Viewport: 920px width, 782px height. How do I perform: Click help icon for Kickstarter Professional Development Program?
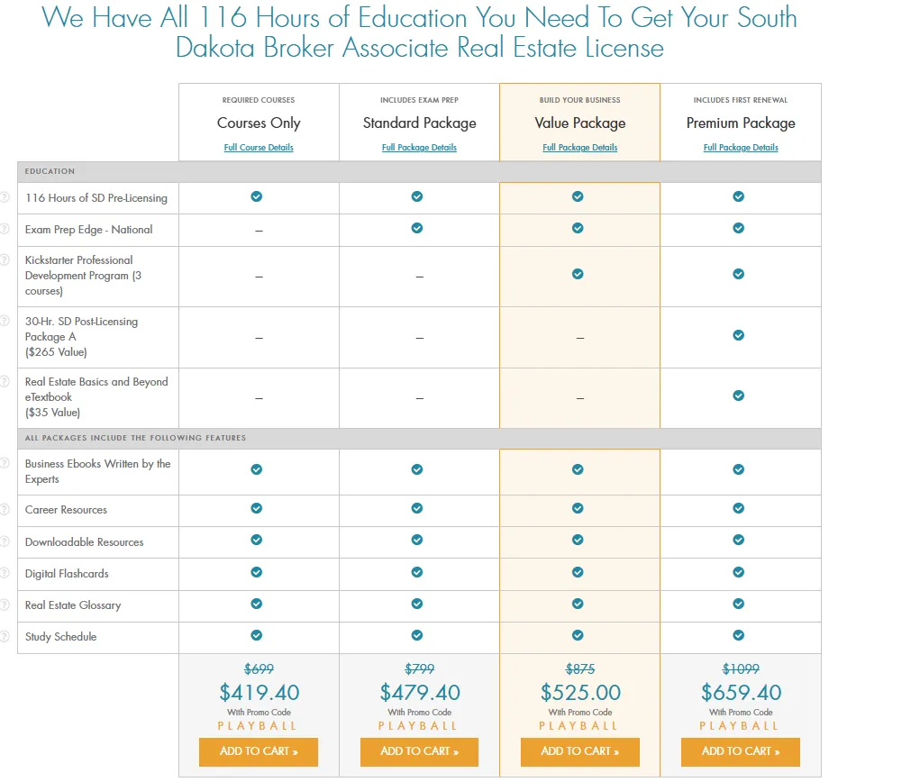5,260
